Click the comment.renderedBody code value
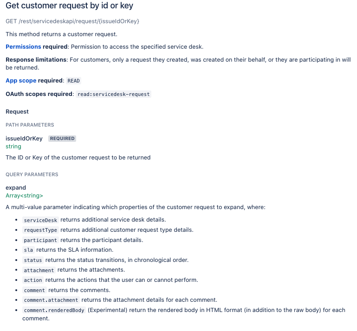Image resolution: width=357 pixels, height=331 pixels. coord(54,310)
